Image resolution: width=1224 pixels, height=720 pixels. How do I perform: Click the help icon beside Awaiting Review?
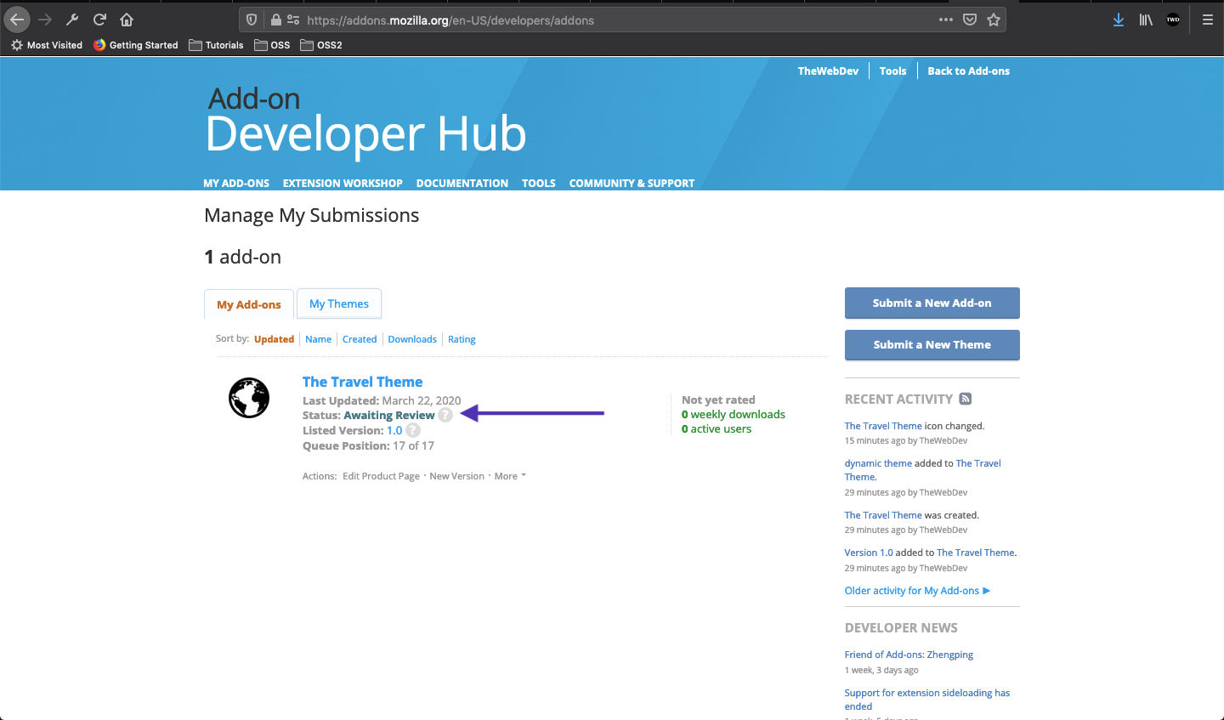pyautogui.click(x=445, y=415)
